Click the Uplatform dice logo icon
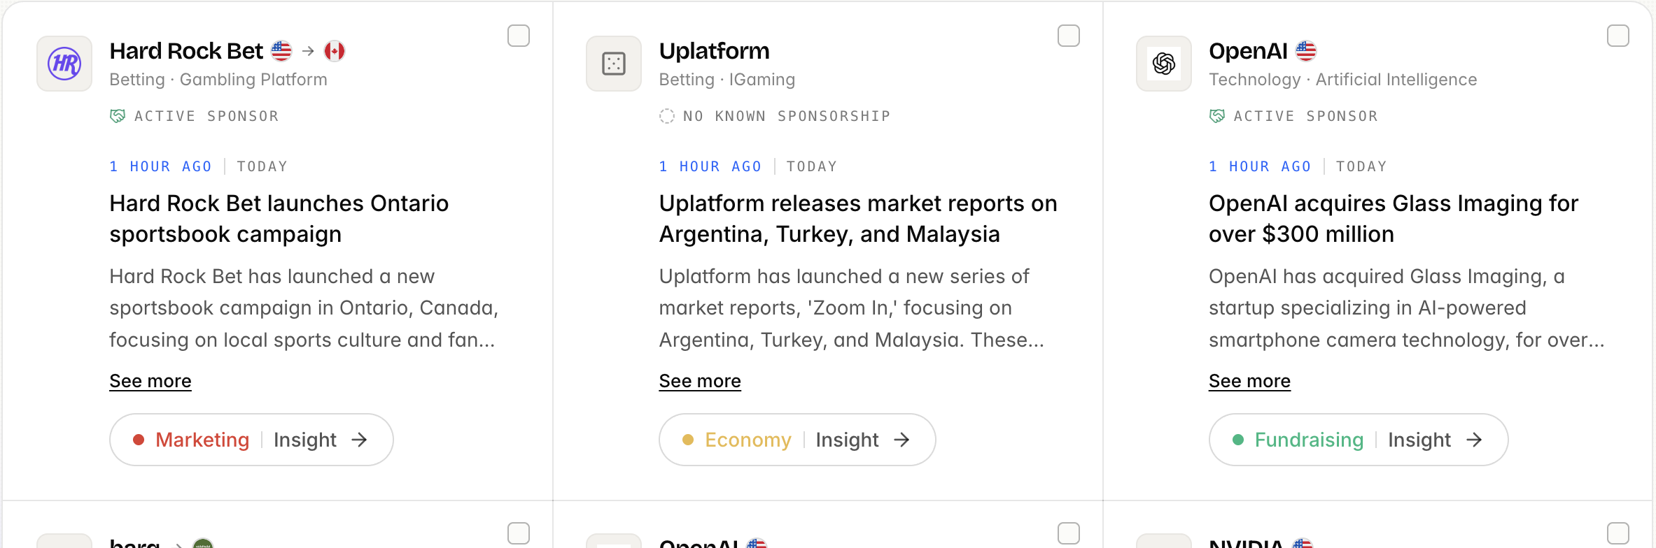The width and height of the screenshot is (1656, 548). 614,64
